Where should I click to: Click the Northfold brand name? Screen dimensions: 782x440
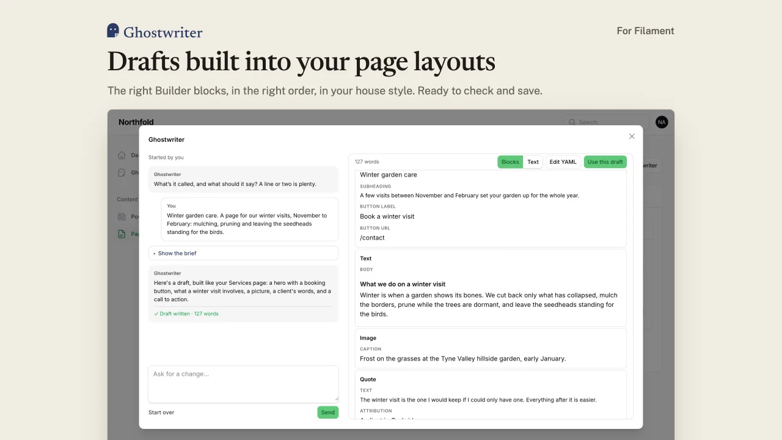(x=136, y=122)
